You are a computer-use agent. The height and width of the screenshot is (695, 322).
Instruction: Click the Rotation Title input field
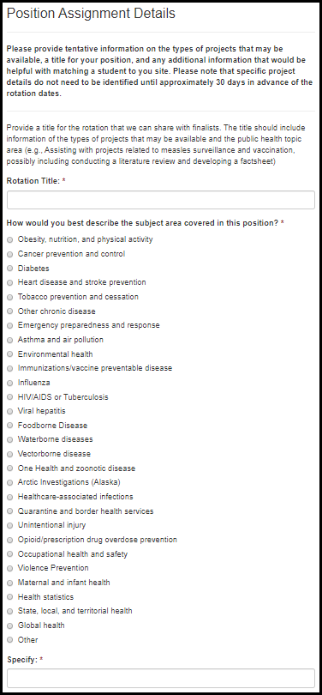coord(161,200)
